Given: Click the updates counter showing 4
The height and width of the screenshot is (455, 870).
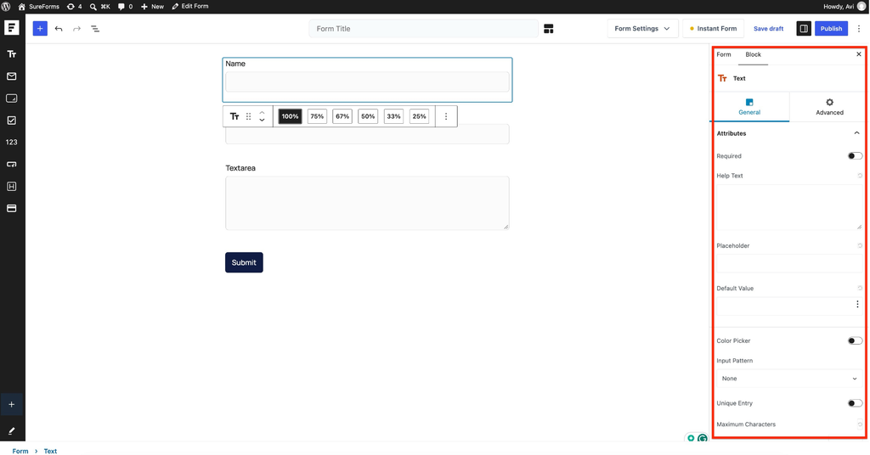Looking at the screenshot, I should [x=75, y=7].
